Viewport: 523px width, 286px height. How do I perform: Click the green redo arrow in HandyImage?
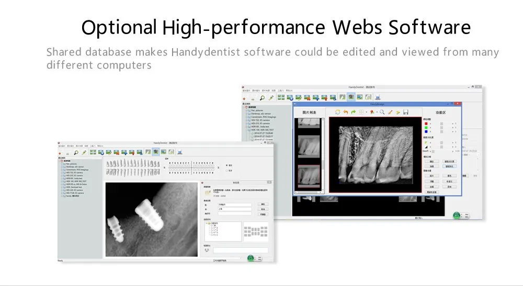(x=353, y=112)
